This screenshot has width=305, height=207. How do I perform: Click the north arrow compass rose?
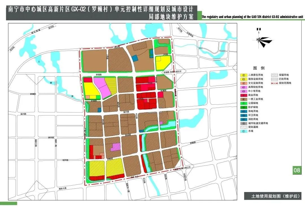[263, 39]
